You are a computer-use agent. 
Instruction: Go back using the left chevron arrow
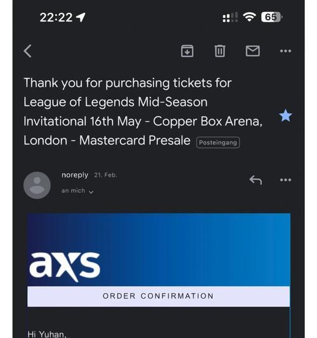[x=28, y=51]
